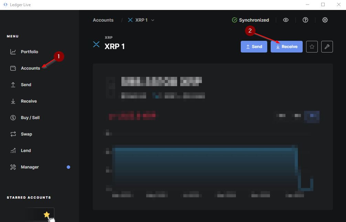The width and height of the screenshot is (346, 222).
Task: Click the green synchronized checkmark icon
Action: 235,20
